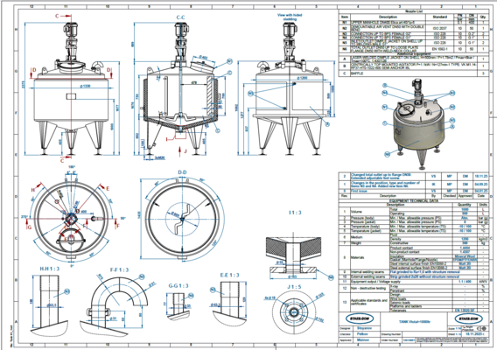Click the 'View with hided cladding' caption
Screen dimensions: 497x350
(290, 17)
